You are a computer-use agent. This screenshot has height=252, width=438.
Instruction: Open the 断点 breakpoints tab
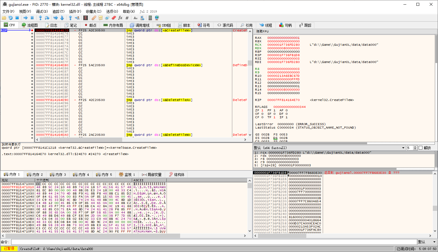[90, 25]
